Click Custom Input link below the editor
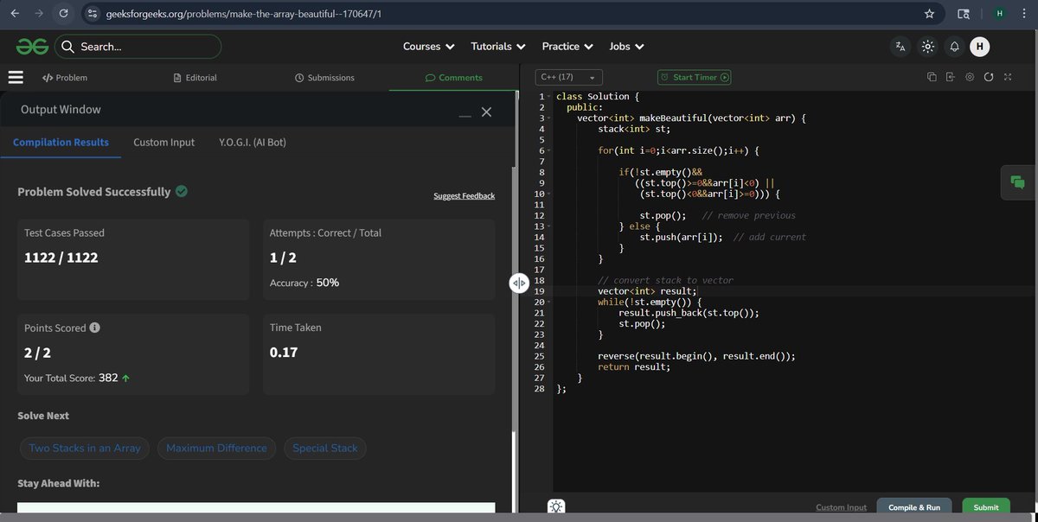 click(x=841, y=507)
